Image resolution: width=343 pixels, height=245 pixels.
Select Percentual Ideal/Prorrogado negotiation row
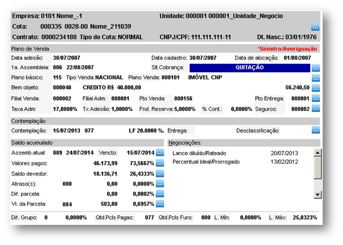click(x=235, y=162)
